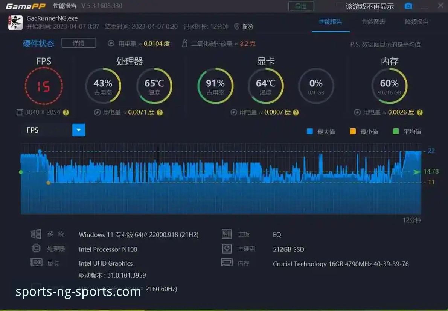The width and height of the screenshot is (448, 311).
Task: Click the FPS metric selector field
Action: [x=47, y=130]
